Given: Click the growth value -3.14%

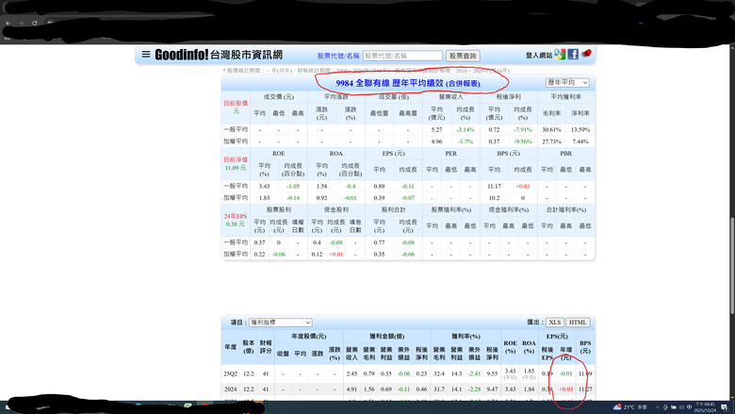Looking at the screenshot, I should [465, 130].
